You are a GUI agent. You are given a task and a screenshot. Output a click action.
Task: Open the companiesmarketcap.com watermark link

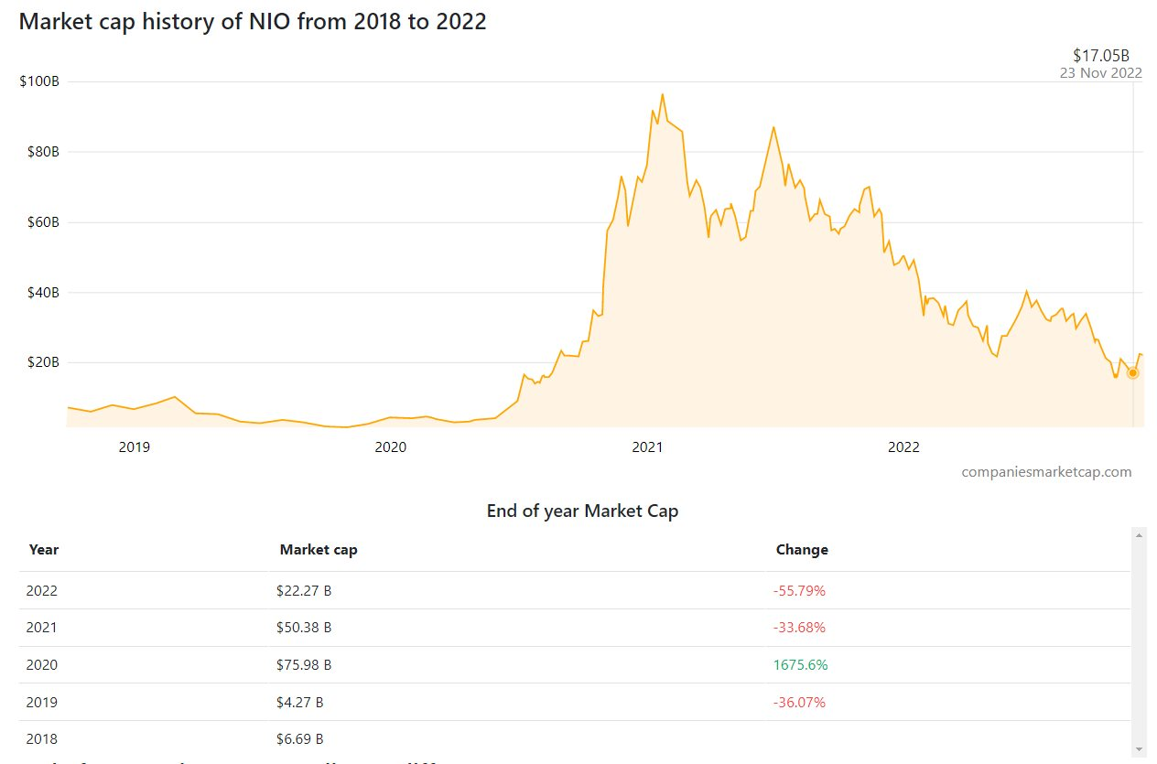(x=1046, y=472)
